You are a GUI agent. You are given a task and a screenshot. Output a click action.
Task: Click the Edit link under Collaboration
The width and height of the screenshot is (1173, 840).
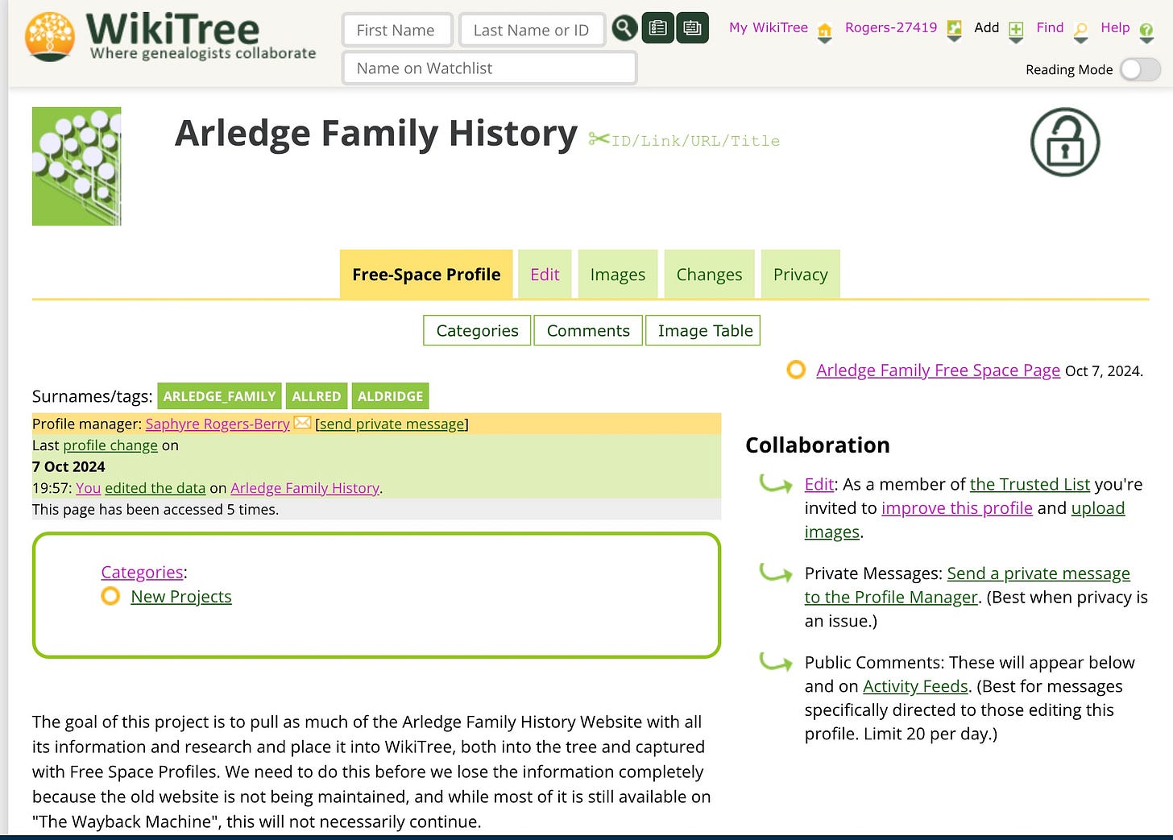pyautogui.click(x=819, y=484)
